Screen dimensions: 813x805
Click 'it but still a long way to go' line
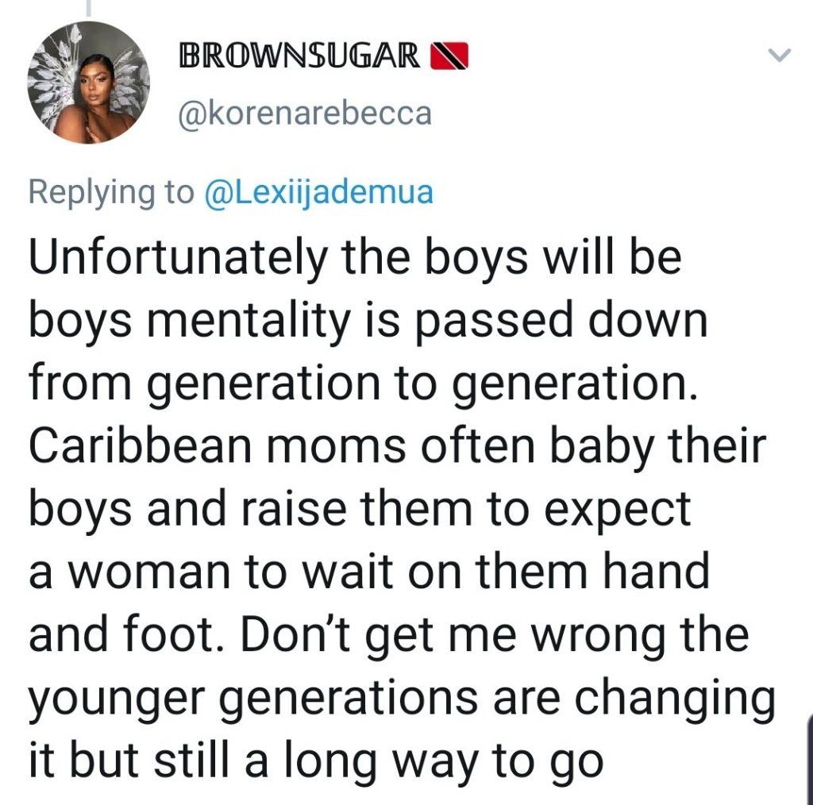click(316, 762)
